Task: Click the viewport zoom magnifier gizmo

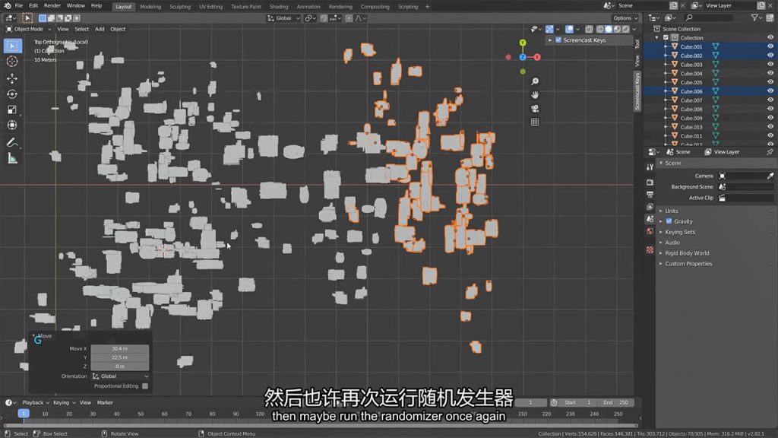Action: click(x=535, y=81)
